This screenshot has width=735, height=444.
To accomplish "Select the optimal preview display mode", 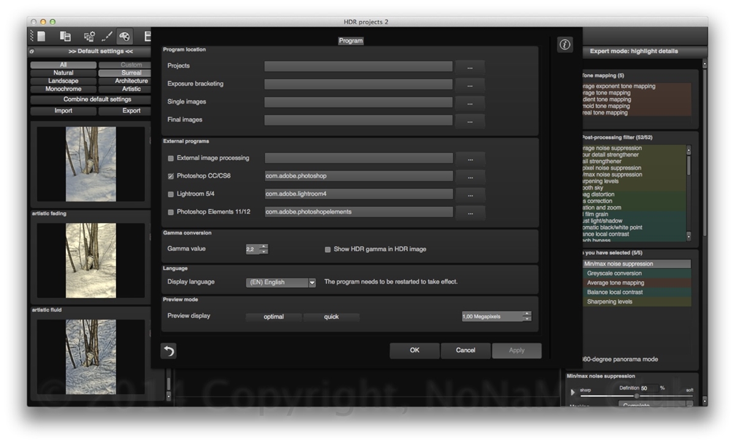I will coord(274,317).
